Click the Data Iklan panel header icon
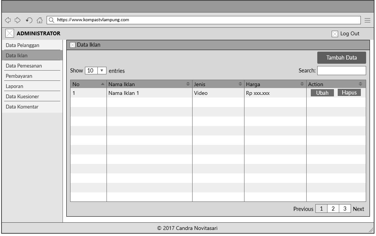The width and height of the screenshot is (376, 236). pyautogui.click(x=73, y=45)
